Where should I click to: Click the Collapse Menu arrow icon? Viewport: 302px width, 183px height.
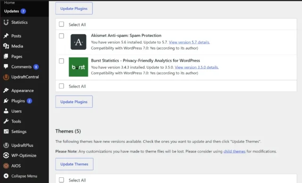(x=6, y=176)
